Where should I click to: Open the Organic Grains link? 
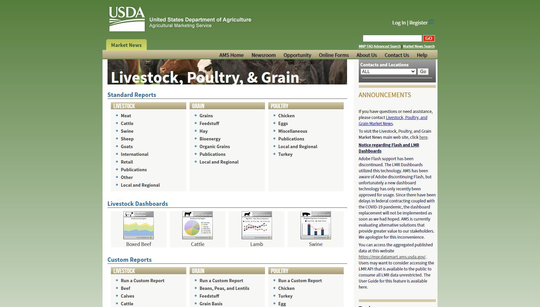(215, 146)
